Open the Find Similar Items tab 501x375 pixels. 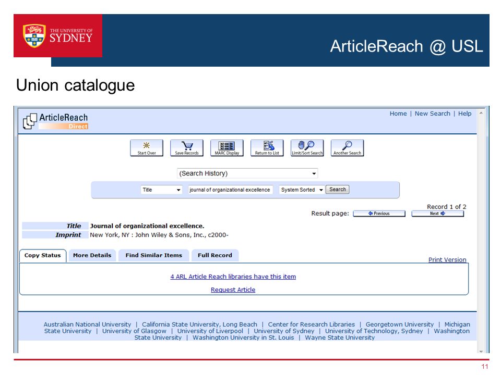point(153,255)
